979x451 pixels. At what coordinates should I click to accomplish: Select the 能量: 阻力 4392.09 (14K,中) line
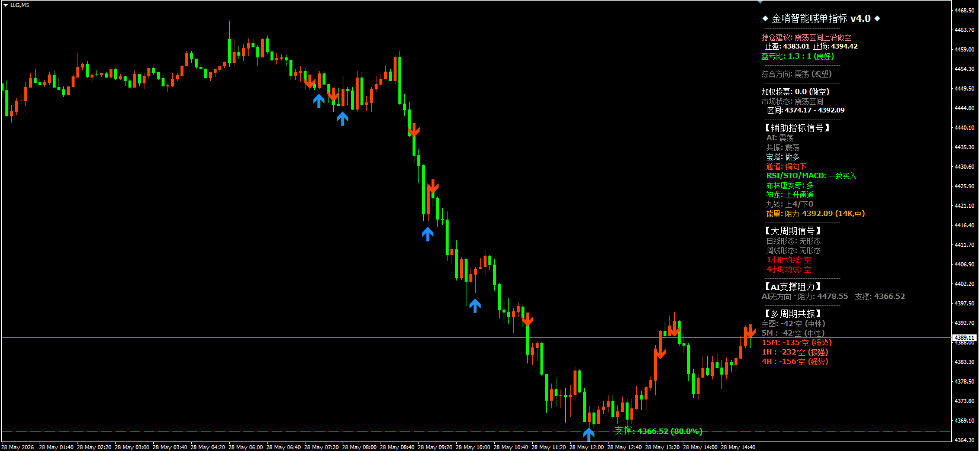click(816, 214)
